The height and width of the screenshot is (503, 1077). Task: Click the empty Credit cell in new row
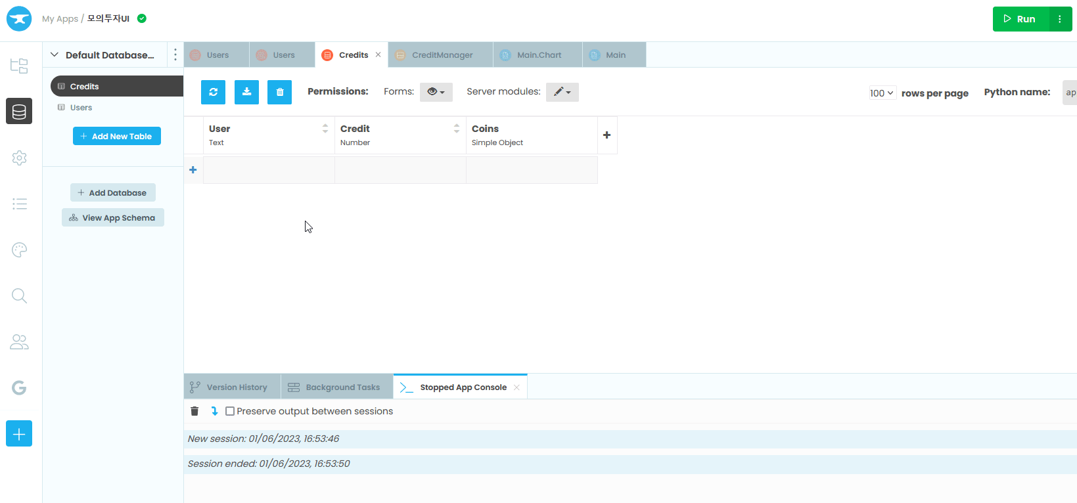pos(400,170)
